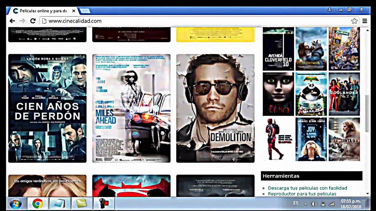Image resolution: width=376 pixels, height=211 pixels.
Task: Open the Miles Ahead movie poster
Action: pyautogui.click(x=131, y=108)
